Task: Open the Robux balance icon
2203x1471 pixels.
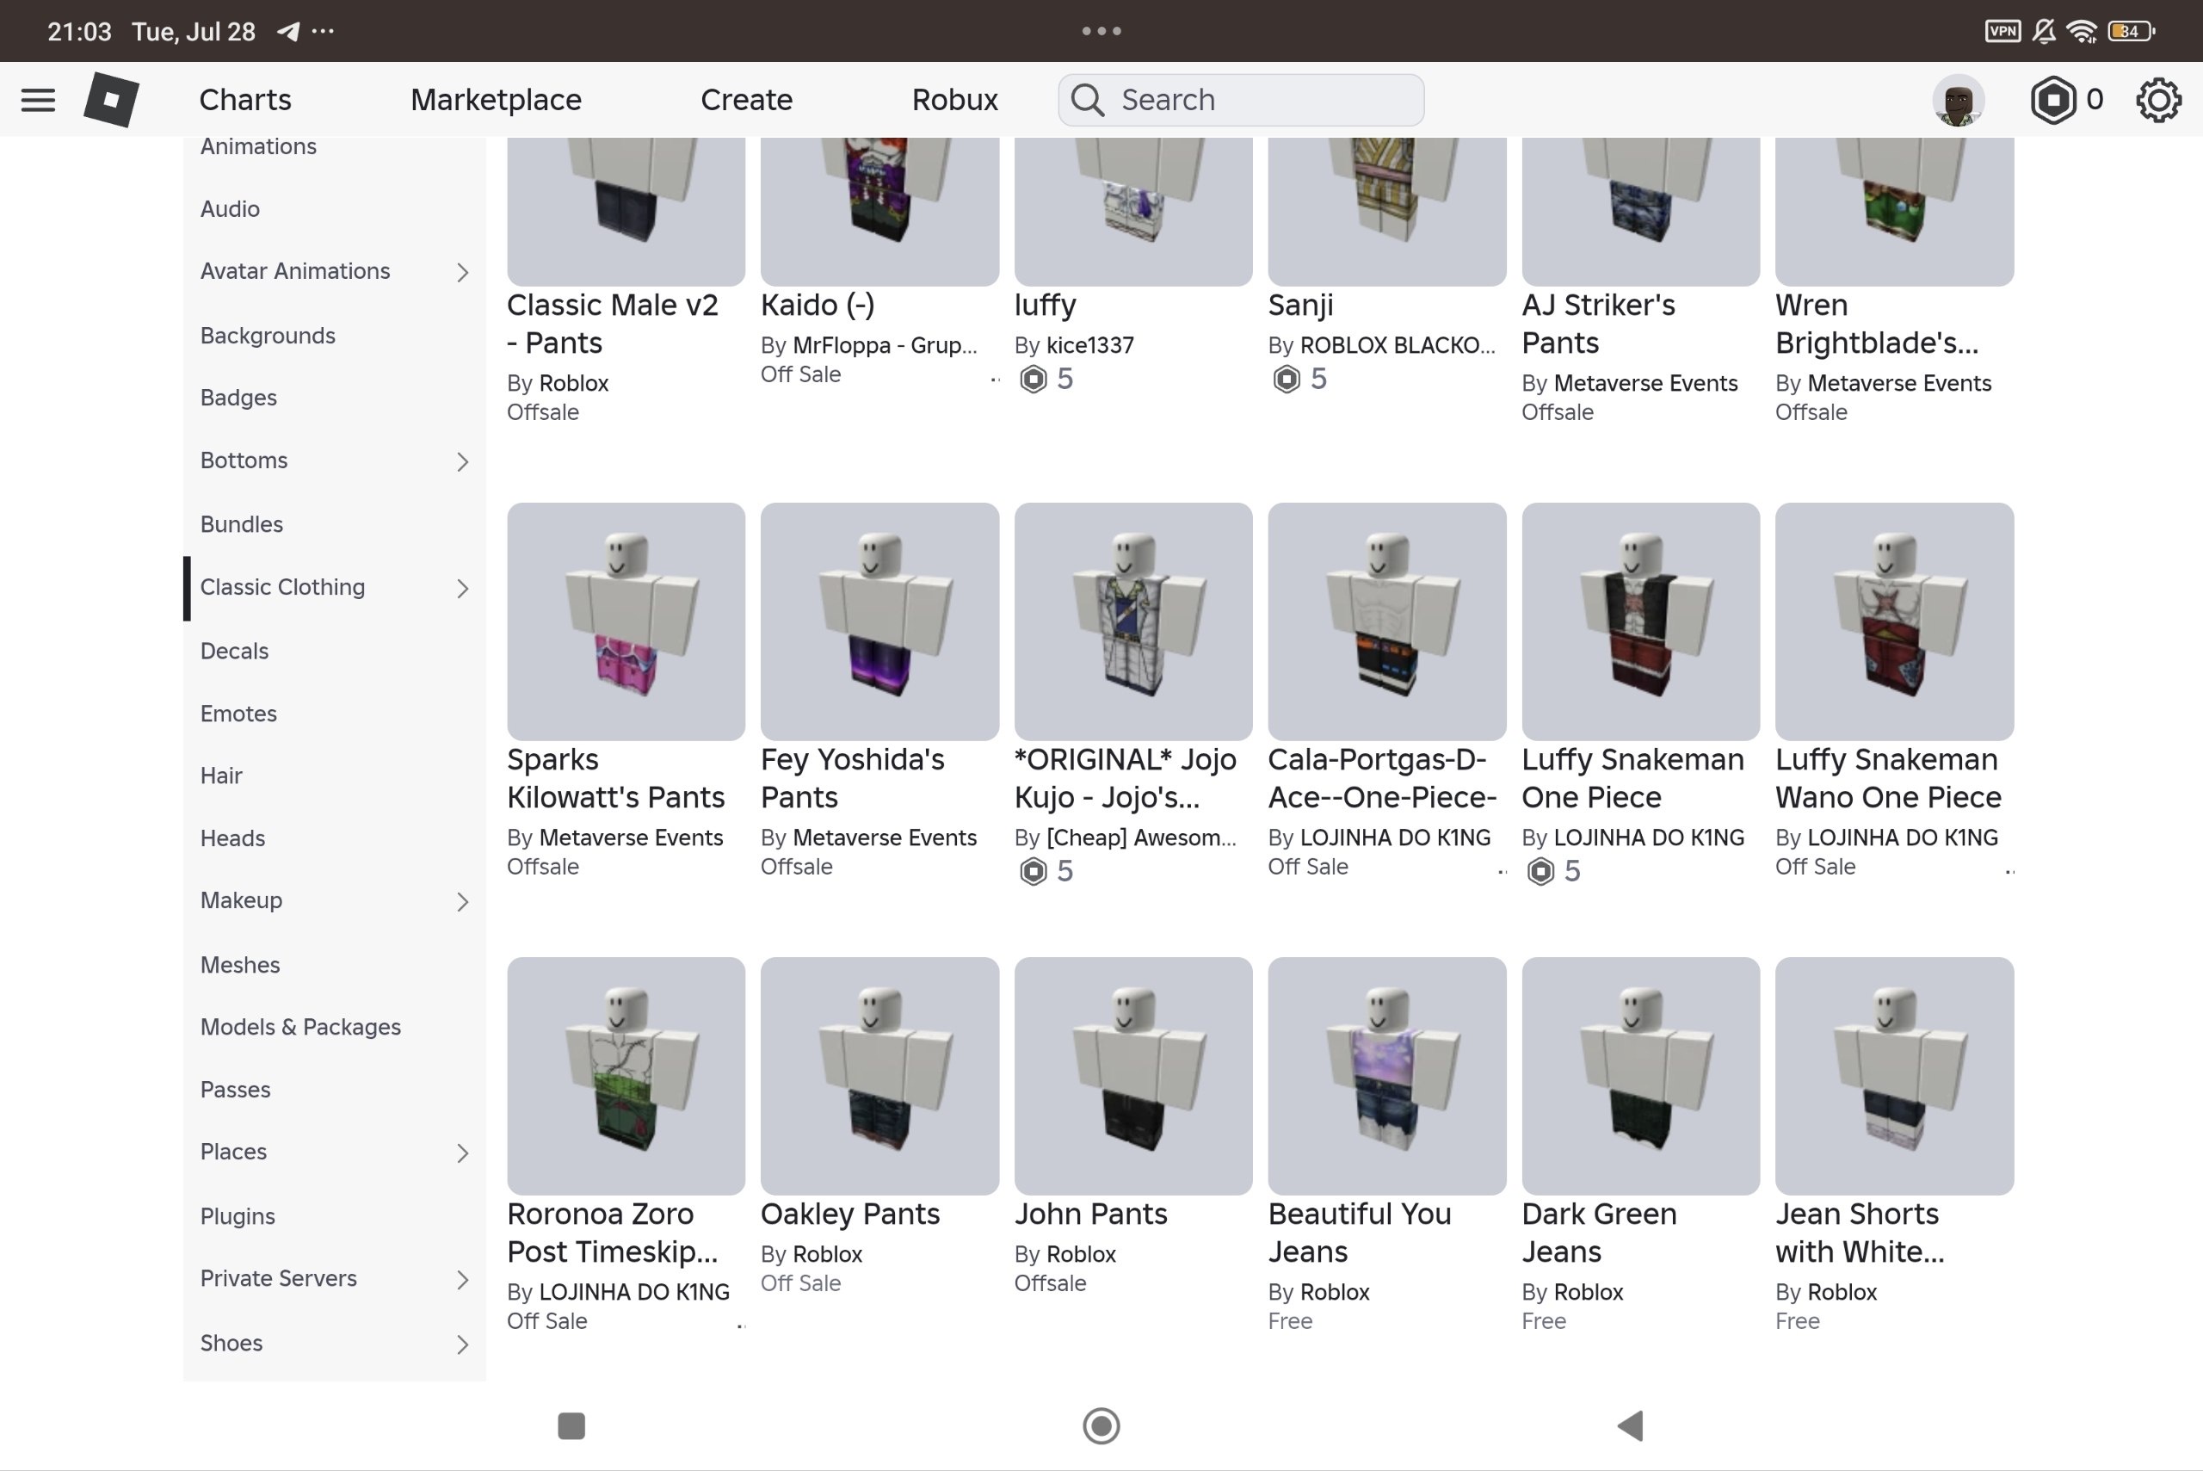Action: click(x=2052, y=100)
